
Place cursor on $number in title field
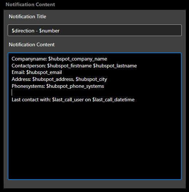[49, 31]
